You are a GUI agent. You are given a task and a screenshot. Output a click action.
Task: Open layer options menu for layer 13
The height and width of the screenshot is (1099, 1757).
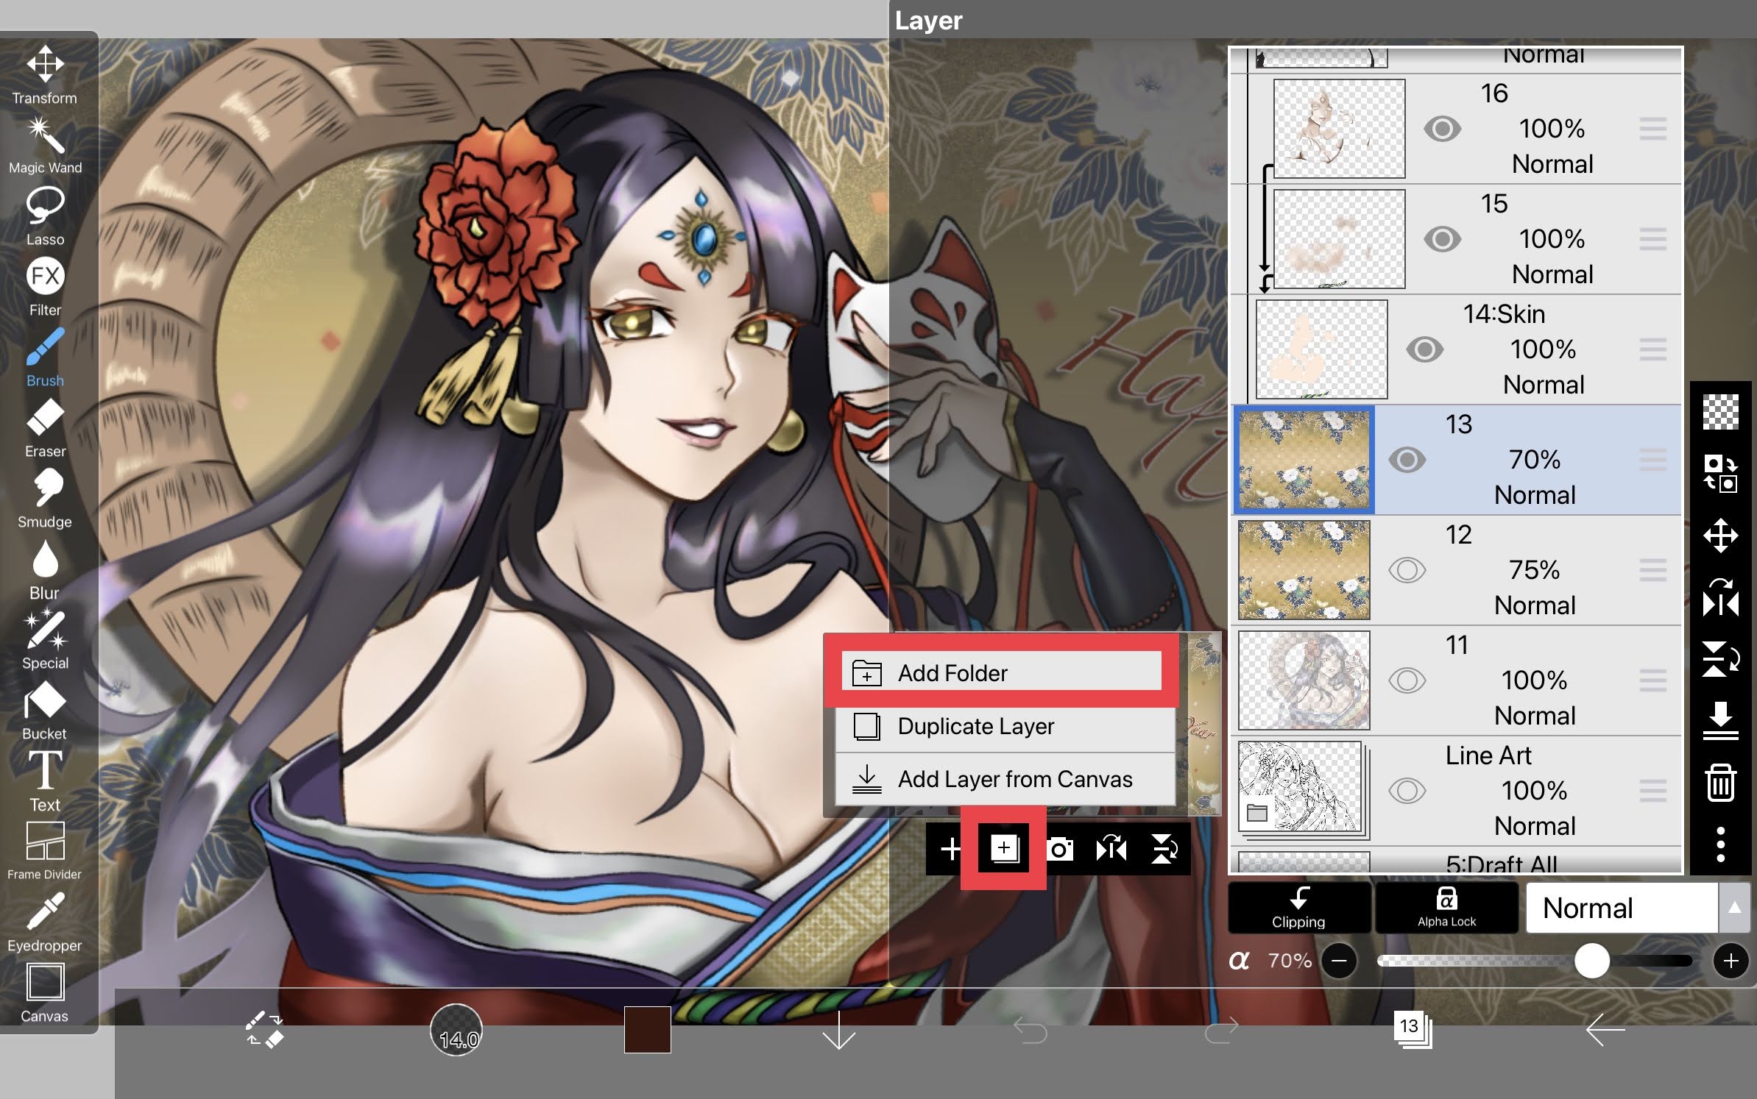pyautogui.click(x=1652, y=460)
